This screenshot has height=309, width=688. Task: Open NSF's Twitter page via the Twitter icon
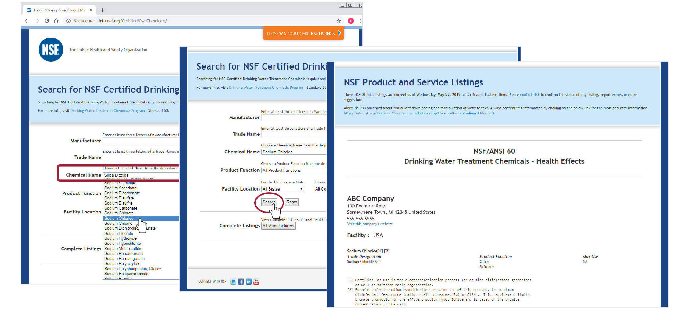click(x=233, y=281)
